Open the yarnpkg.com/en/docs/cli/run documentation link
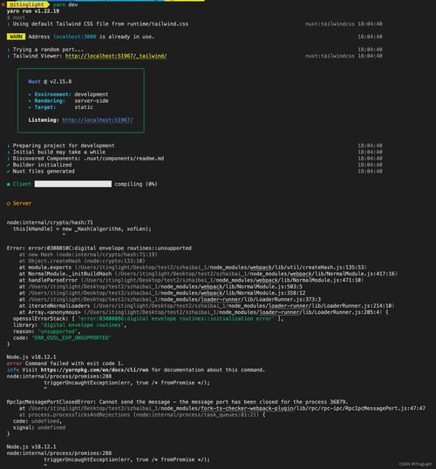The width and height of the screenshot is (436, 469). (x=94, y=370)
